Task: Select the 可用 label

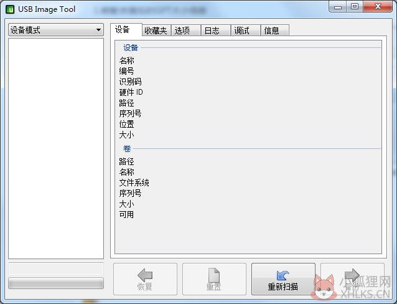Action: 126,214
